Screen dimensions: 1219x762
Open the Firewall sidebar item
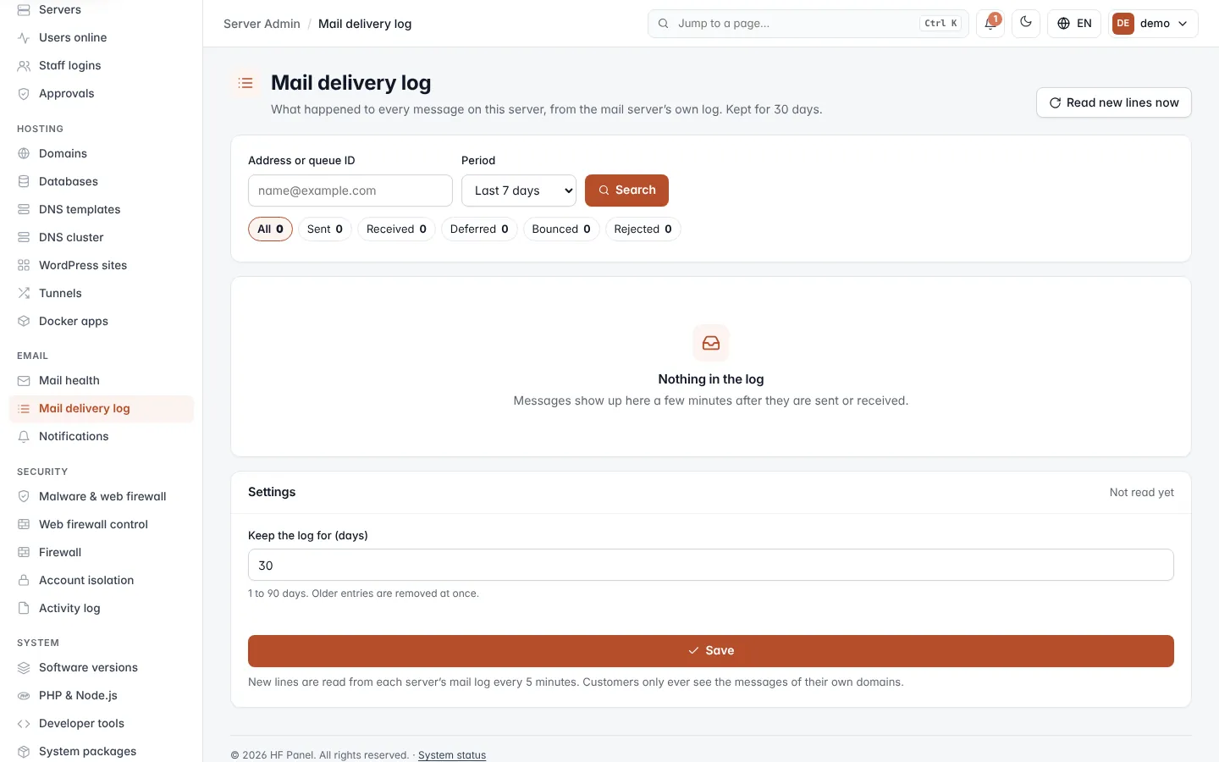click(x=102, y=553)
